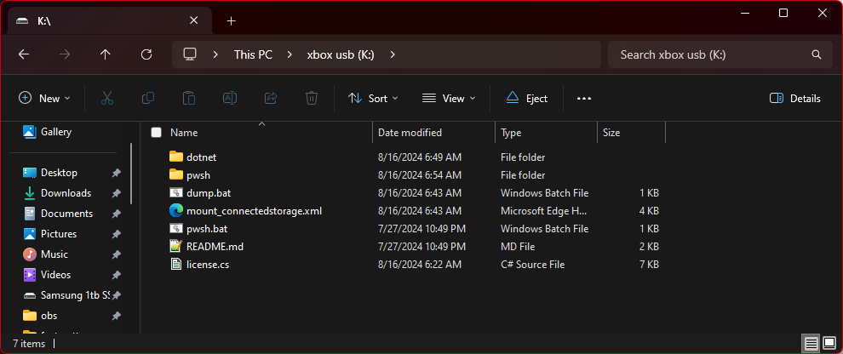This screenshot has width=843, height=354.
Task: Expand chevron after This PC in address bar
Action: pyautogui.click(x=290, y=54)
